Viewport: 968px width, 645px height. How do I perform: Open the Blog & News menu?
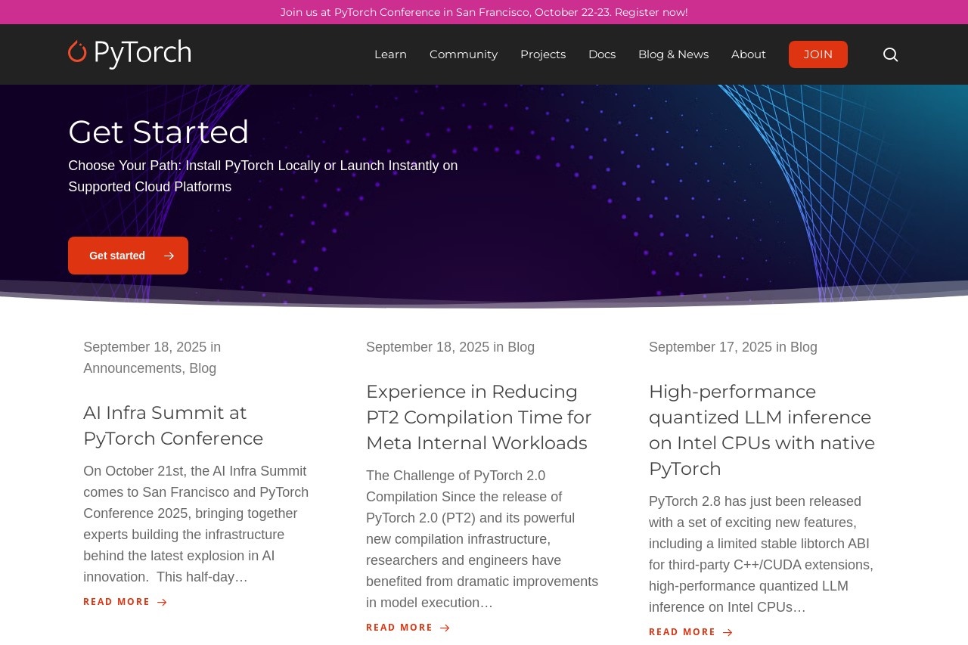click(673, 54)
